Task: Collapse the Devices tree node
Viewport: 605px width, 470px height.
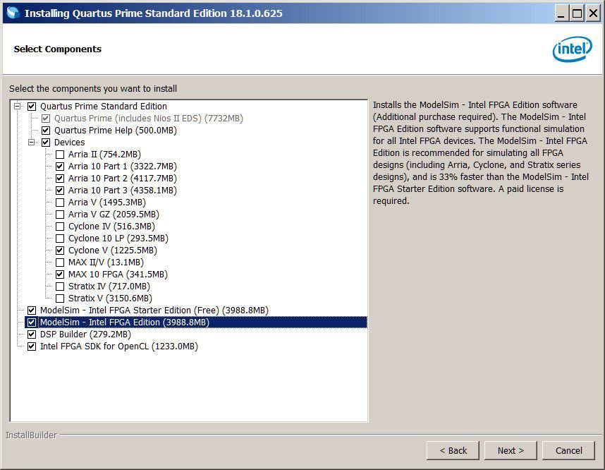Action: [32, 142]
